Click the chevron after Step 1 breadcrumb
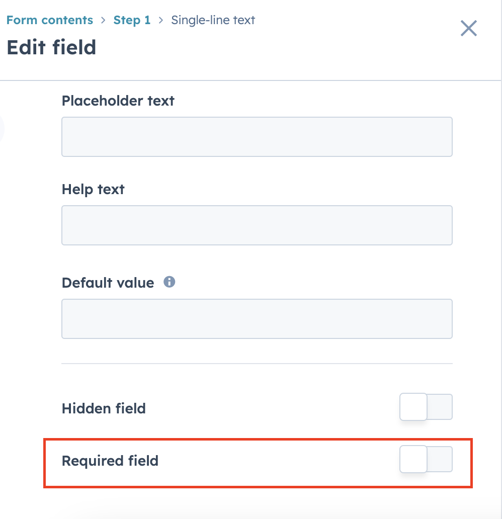Screen dimensions: 502x519 (x=160, y=20)
